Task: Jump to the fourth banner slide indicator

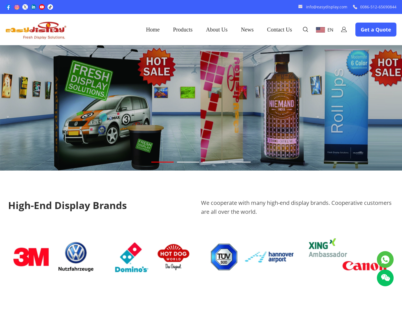Action: (x=240, y=162)
